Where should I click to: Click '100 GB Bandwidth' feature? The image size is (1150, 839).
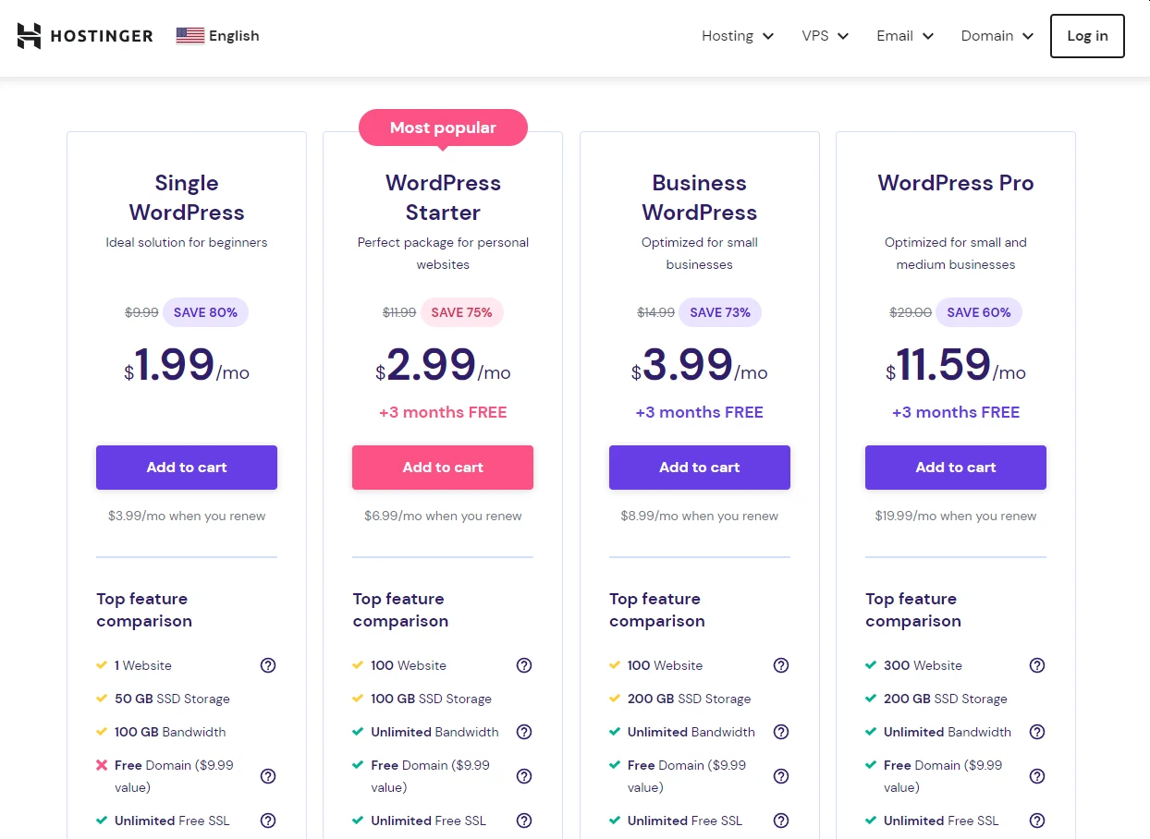pos(170,732)
